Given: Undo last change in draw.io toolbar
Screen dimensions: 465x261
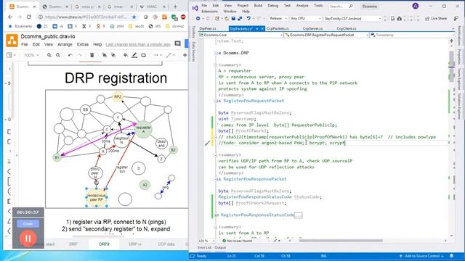Looking at the screenshot, I should (70, 55).
